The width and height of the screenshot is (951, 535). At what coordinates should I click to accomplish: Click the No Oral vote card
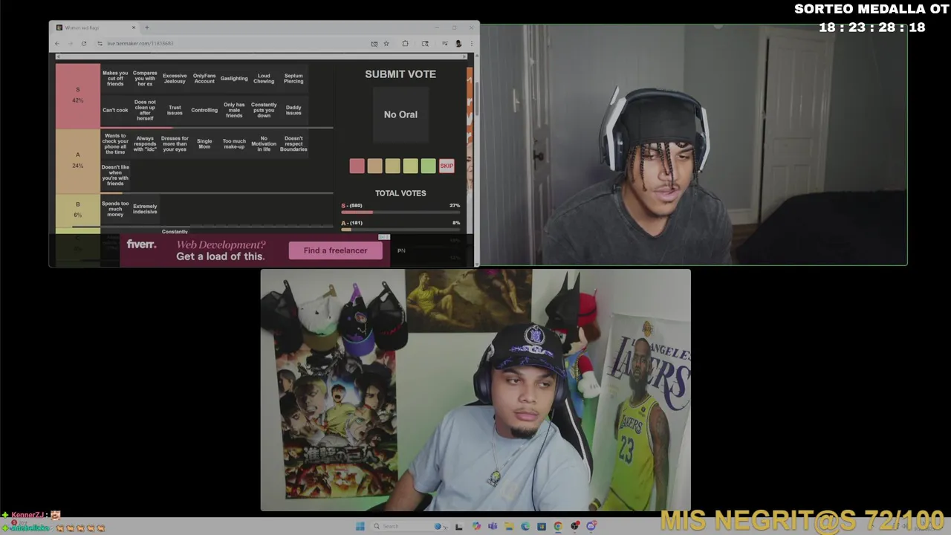[x=400, y=114]
